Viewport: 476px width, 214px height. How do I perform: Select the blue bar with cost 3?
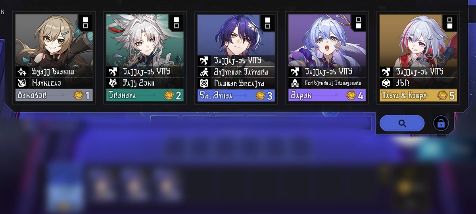(x=236, y=96)
